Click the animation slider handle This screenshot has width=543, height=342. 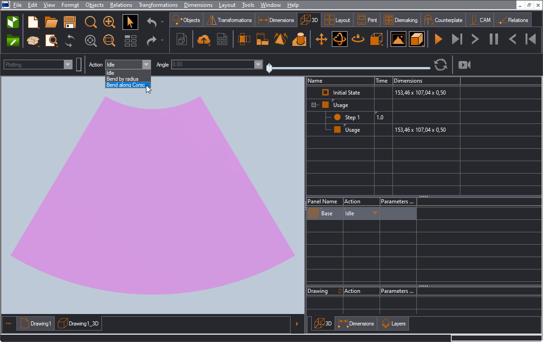pos(269,68)
